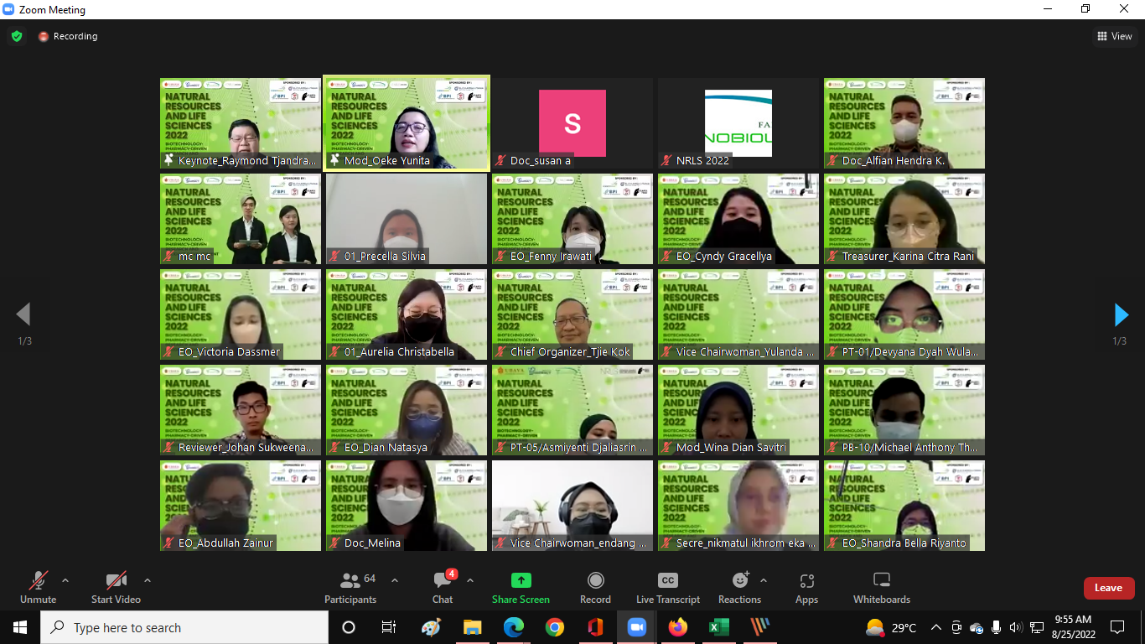
Task: Open the Apps icon
Action: coord(806,581)
